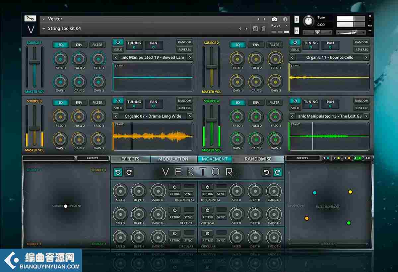Viewport: 398px width, 272px height.
Task: Switch to the Movement tab
Action: point(215,159)
